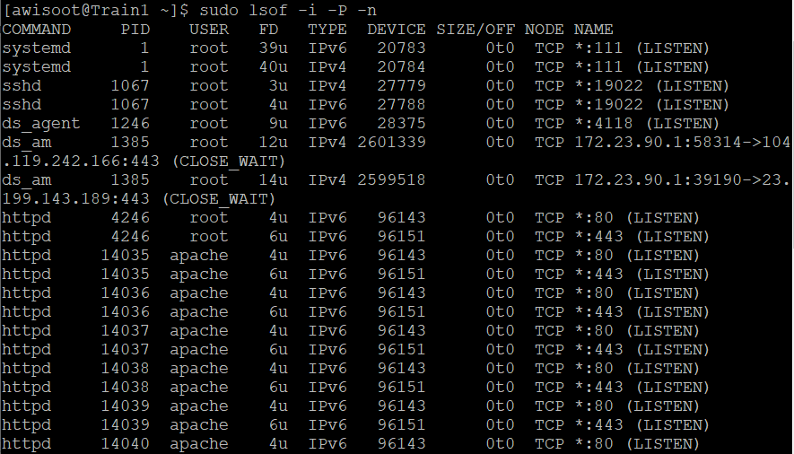The height and width of the screenshot is (454, 794).
Task: Click user root in httpd port 443 row
Action: pyautogui.click(x=209, y=237)
